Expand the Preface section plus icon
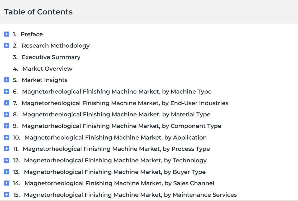 pyautogui.click(x=6, y=34)
